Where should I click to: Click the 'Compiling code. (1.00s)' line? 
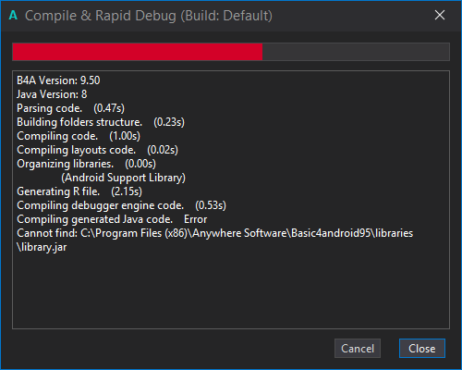(79, 136)
